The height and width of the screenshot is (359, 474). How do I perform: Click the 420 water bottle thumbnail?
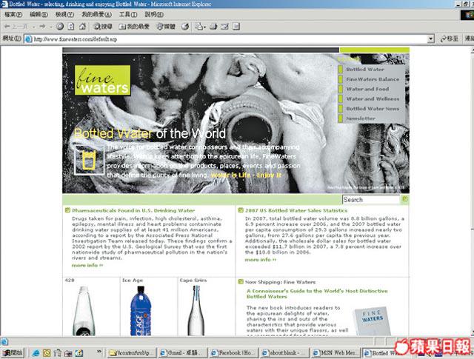(84, 311)
